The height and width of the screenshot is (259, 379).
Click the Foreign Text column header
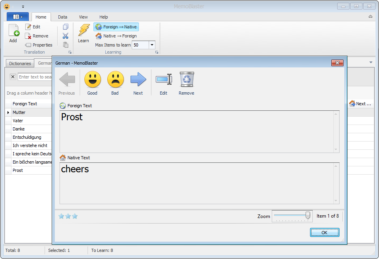(x=32, y=104)
